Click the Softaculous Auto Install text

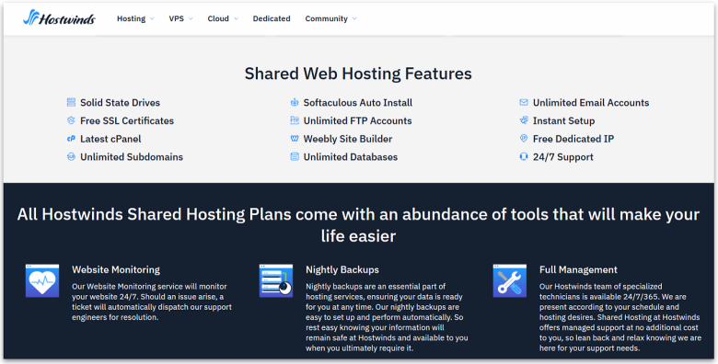click(x=358, y=102)
